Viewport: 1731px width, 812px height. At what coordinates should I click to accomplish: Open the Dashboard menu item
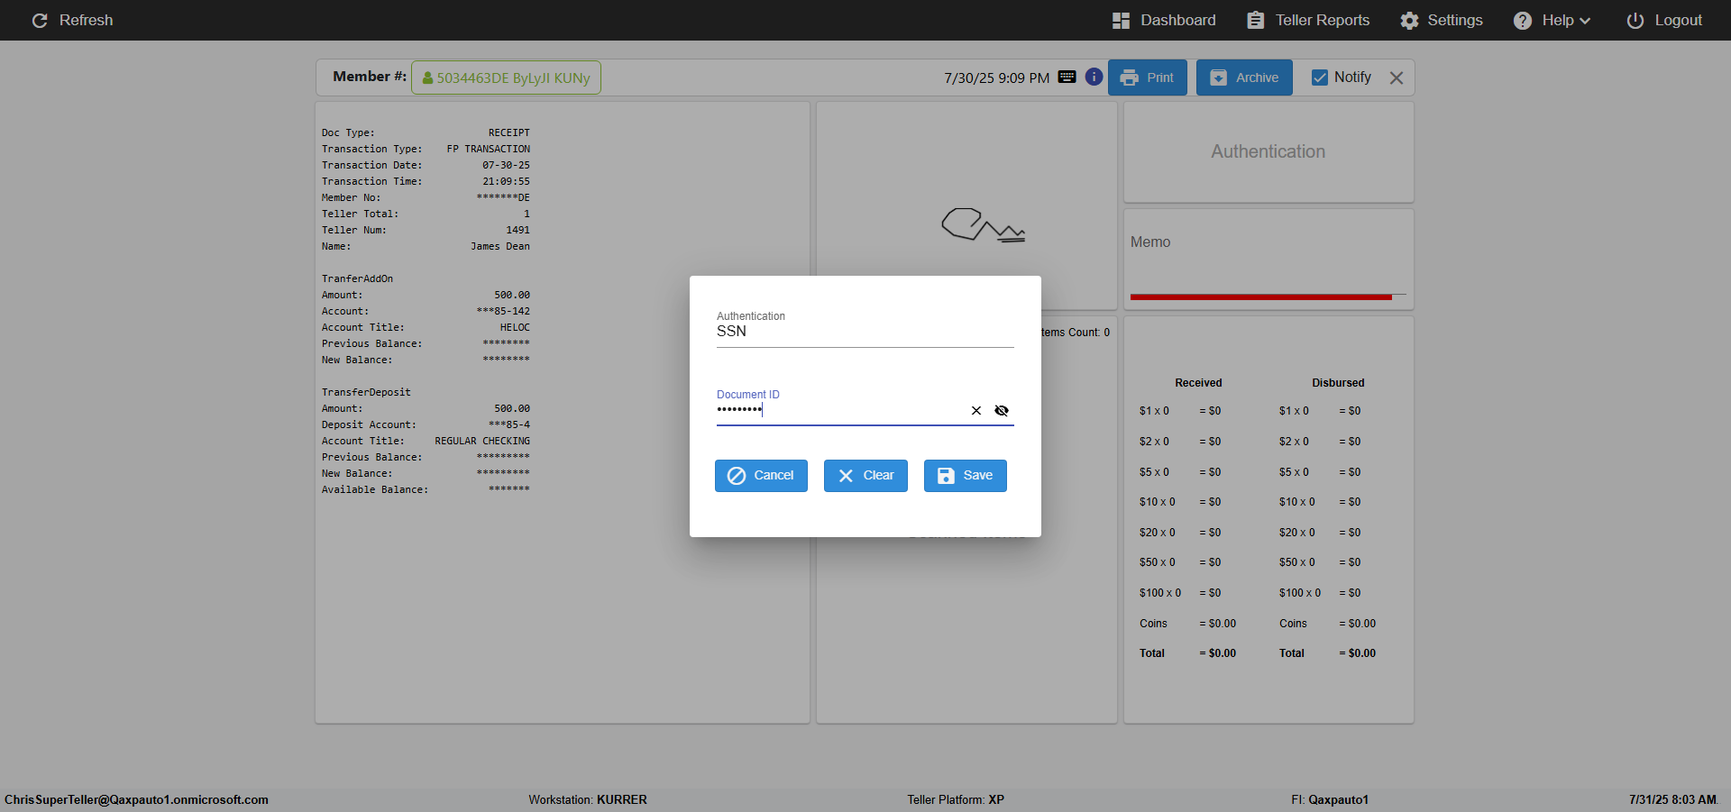click(x=1164, y=20)
